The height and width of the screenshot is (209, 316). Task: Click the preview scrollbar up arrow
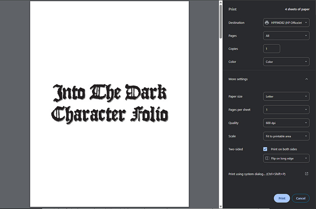tap(221, 3)
